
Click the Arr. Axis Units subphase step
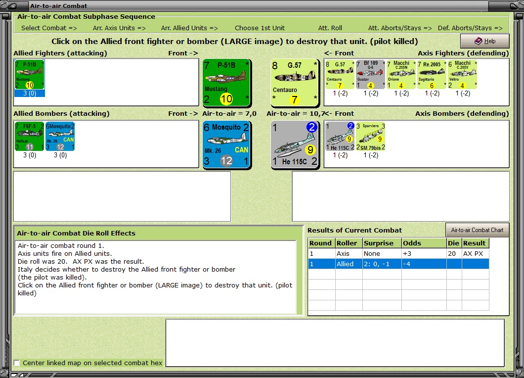coord(119,28)
